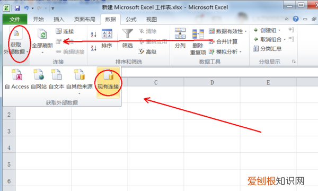Save workbook via Quick Access toolbar

tap(17, 8)
